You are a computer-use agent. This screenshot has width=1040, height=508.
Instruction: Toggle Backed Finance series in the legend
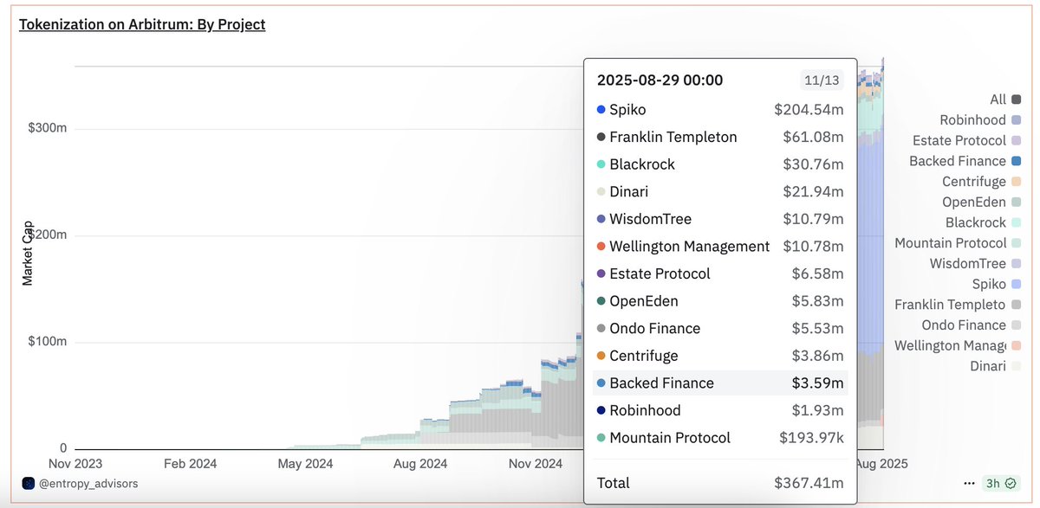[965, 161]
